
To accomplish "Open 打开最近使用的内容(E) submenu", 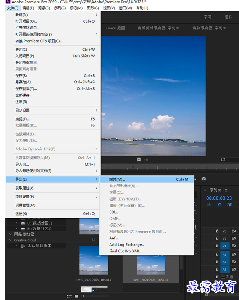I will (x=53, y=35).
